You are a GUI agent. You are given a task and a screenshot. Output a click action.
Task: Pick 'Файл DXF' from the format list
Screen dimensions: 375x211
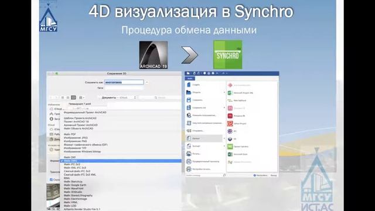click(70, 158)
